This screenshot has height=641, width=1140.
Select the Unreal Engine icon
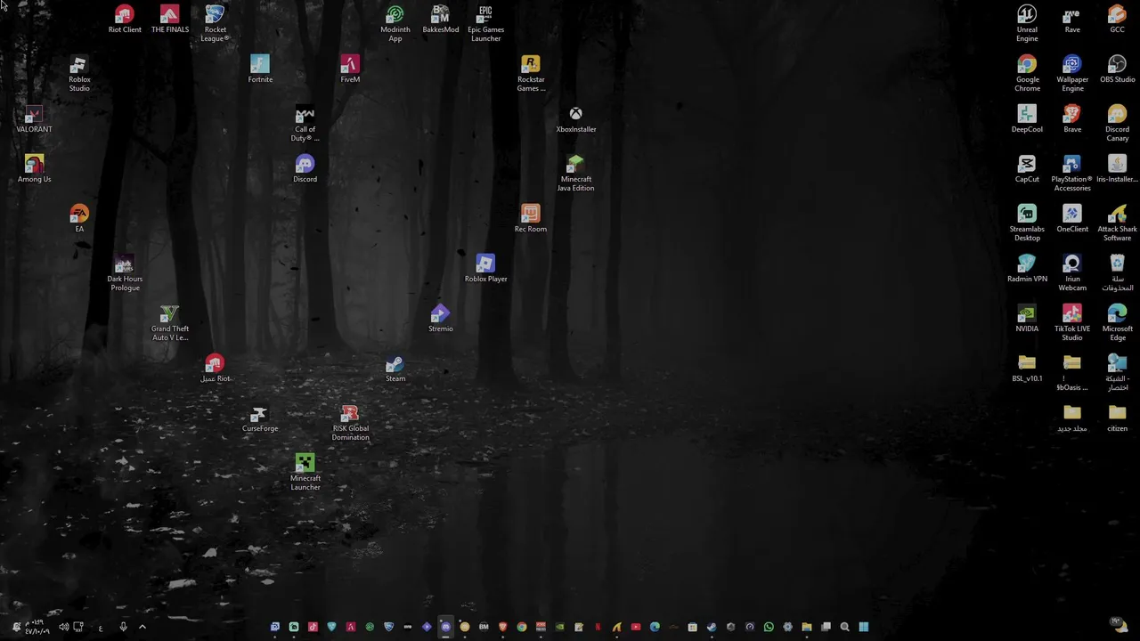[x=1027, y=24]
